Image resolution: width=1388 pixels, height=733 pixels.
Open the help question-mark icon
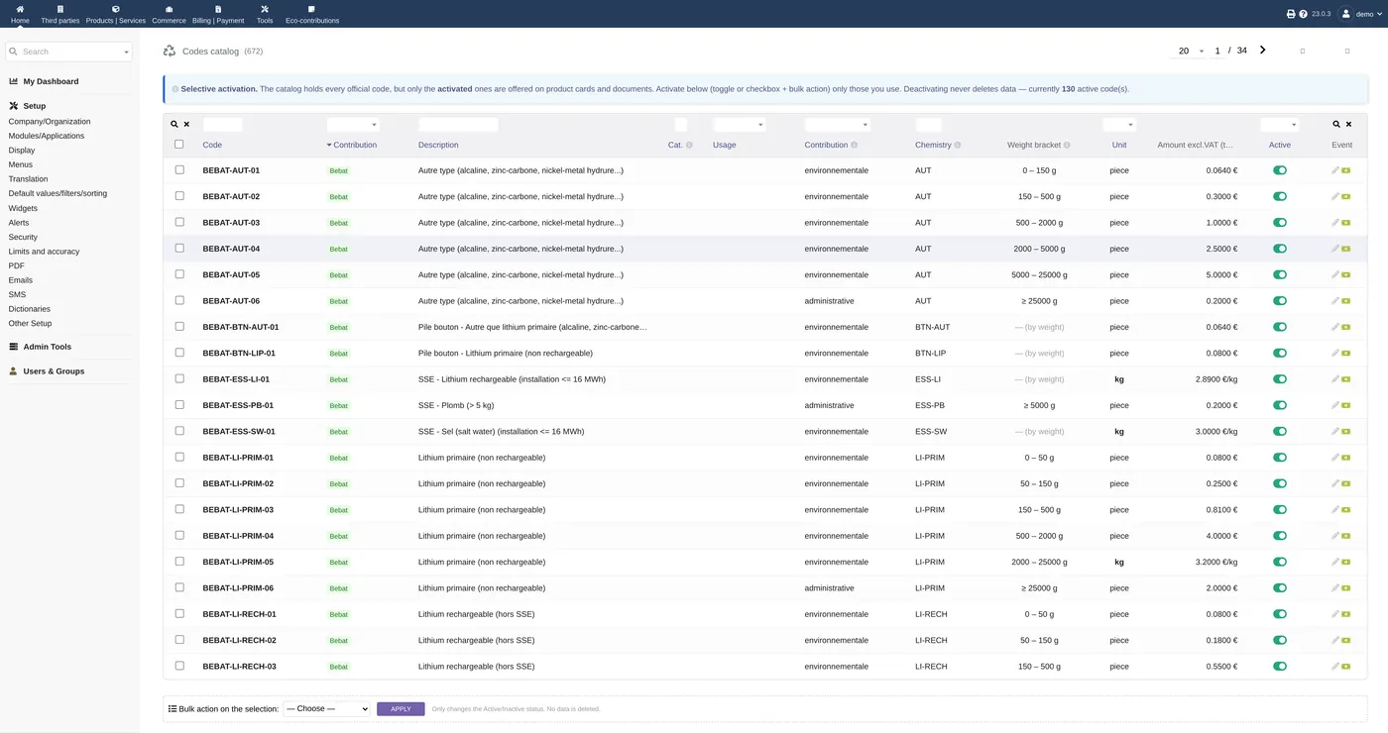1303,14
